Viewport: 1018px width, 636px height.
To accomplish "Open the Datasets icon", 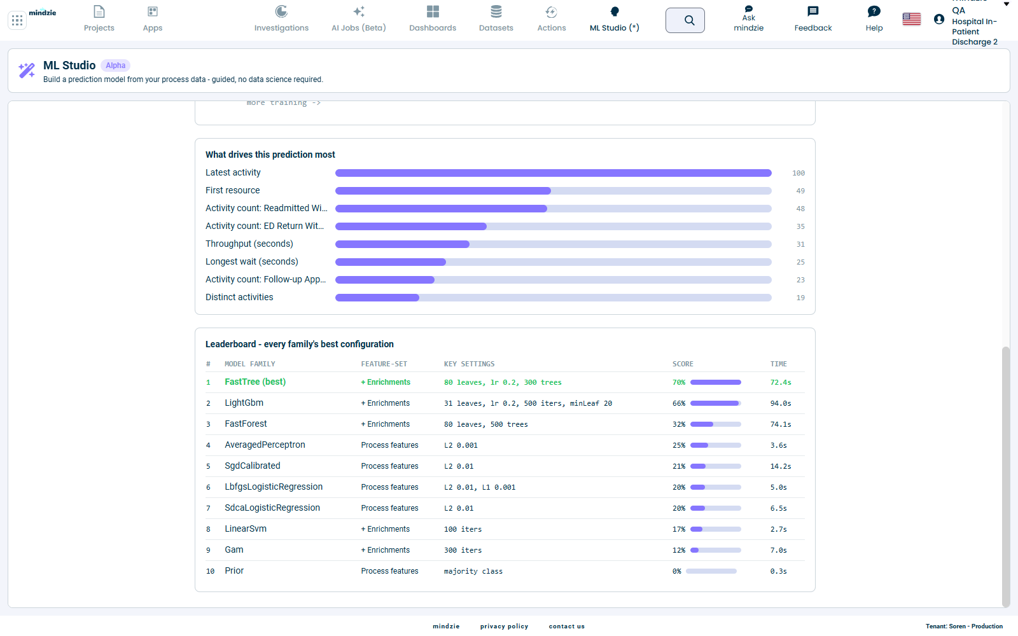I will pos(496,11).
